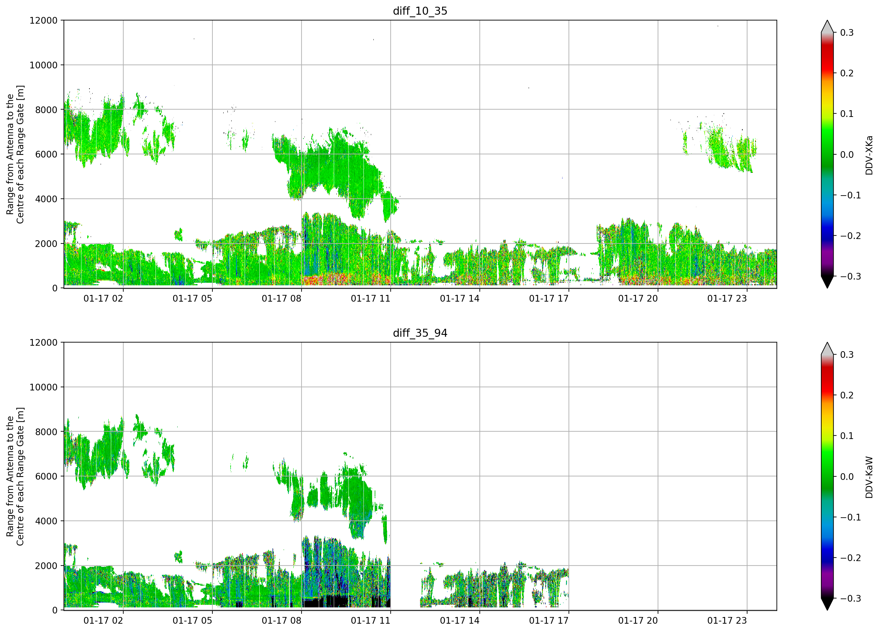
Task: Click the DDV-KaW colorbar gradient
Action: (x=827, y=476)
